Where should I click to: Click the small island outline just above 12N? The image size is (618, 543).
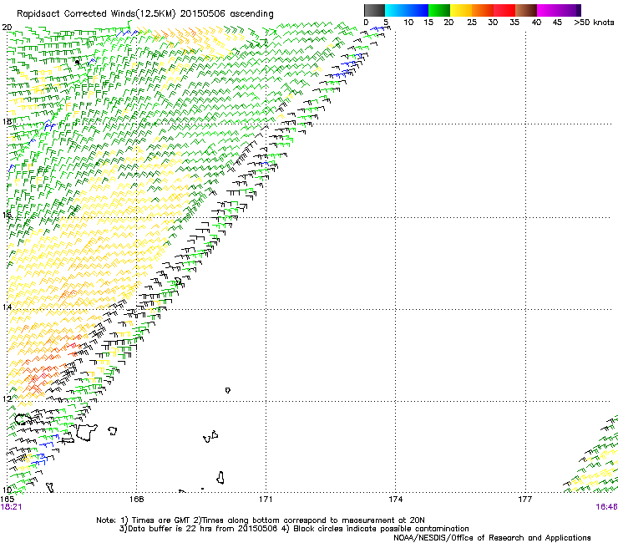[x=227, y=390]
